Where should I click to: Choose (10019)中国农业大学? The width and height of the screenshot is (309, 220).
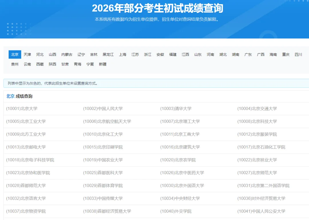coord(103,160)
